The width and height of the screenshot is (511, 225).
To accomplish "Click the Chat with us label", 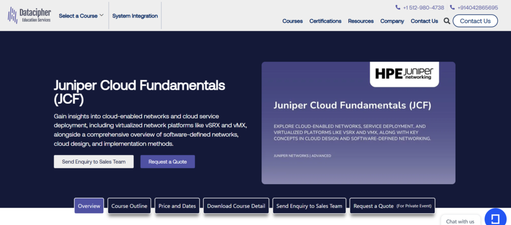I will click(460, 222).
